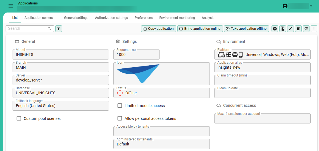Viewport: 319px width, 151px height.
Task: Expand the user account dropdown arrow
Action: click(x=311, y=6)
